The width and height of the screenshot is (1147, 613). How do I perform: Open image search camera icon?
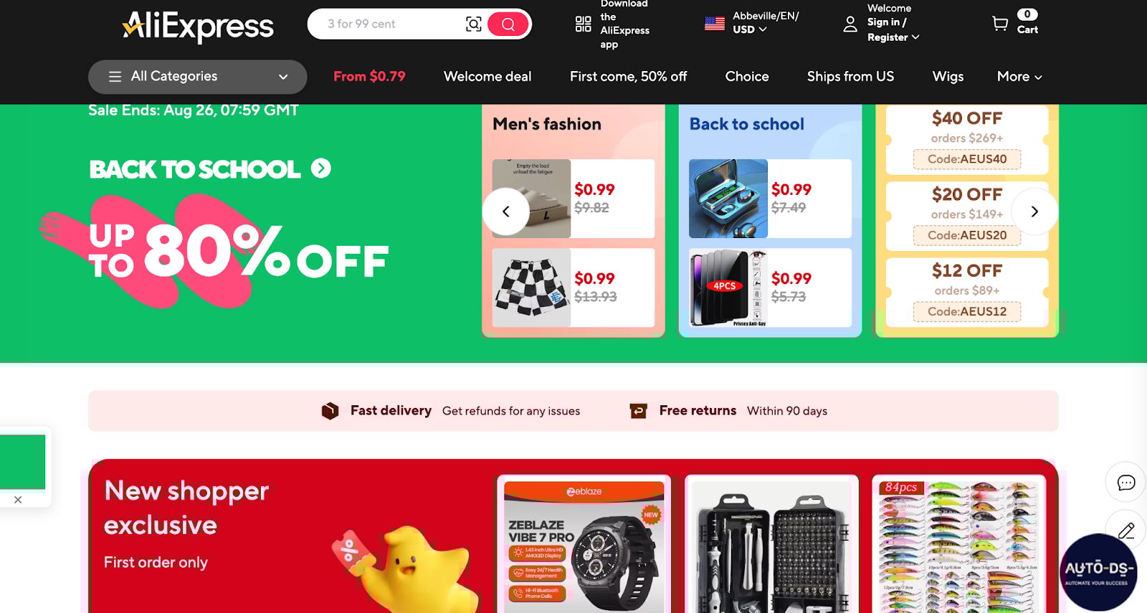click(473, 24)
